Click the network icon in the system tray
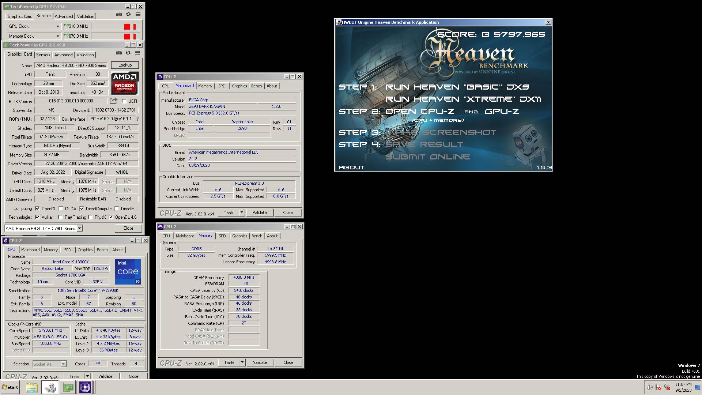The image size is (702, 395). click(x=667, y=387)
